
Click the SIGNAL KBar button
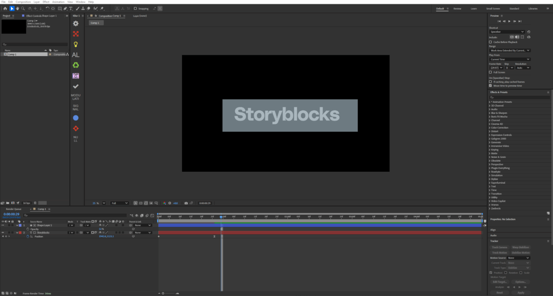click(76, 108)
